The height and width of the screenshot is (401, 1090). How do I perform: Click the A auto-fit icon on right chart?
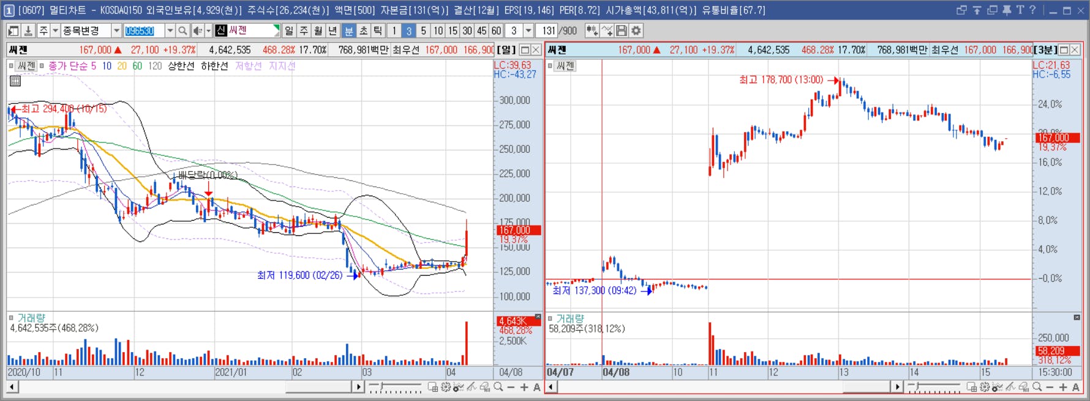tap(1076, 387)
